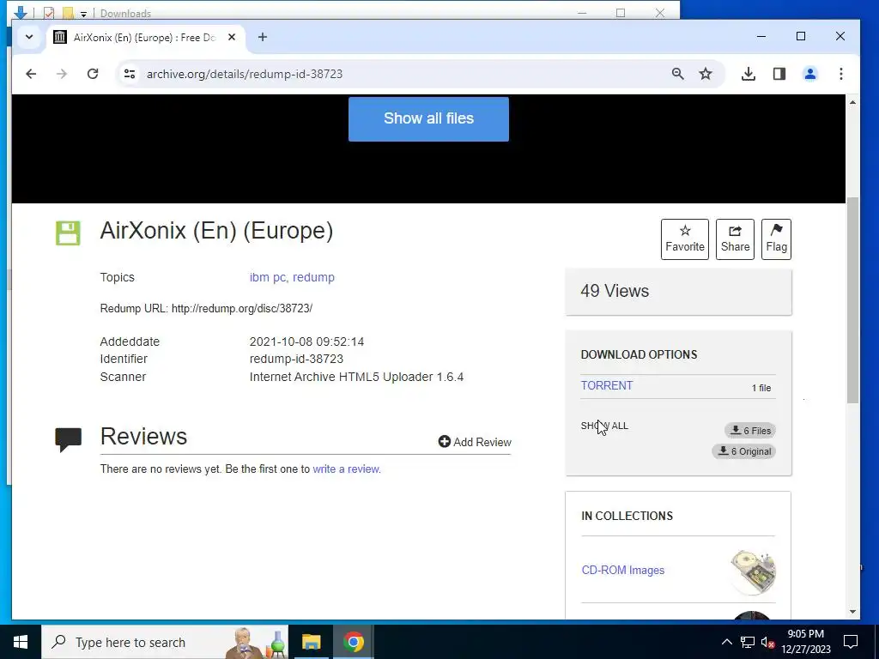The image size is (879, 659).
Task: Close the AirXonix tab
Action: [232, 37]
